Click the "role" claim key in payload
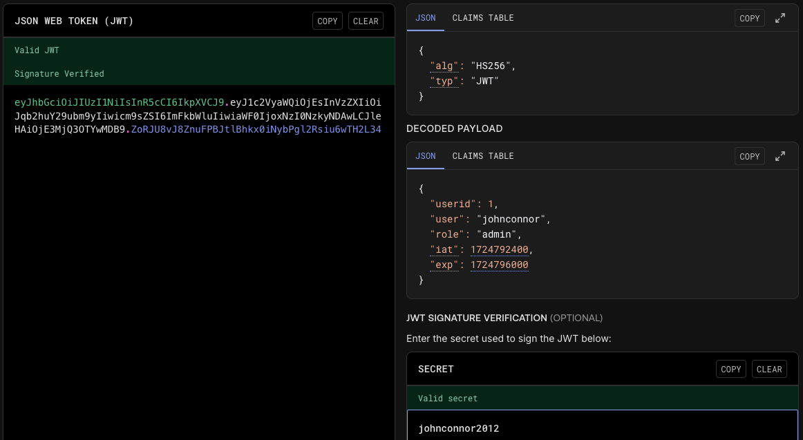The height and width of the screenshot is (440, 803). (x=447, y=235)
